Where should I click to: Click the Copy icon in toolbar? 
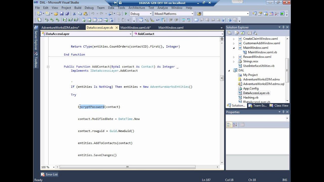pos(80,14)
